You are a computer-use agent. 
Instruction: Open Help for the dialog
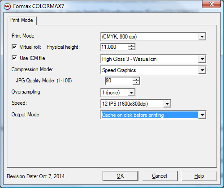[x=199, y=176]
